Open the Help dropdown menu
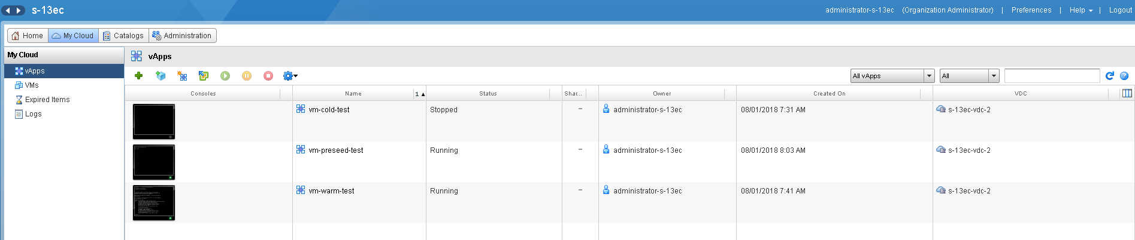This screenshot has height=240, width=1135. 1081,10
